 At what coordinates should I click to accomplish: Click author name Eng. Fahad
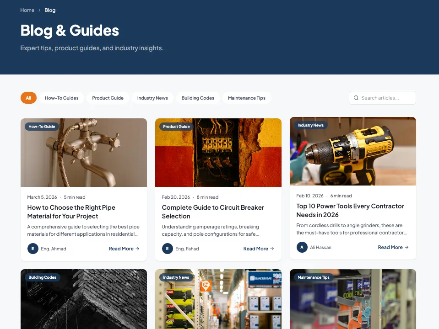[187, 249]
